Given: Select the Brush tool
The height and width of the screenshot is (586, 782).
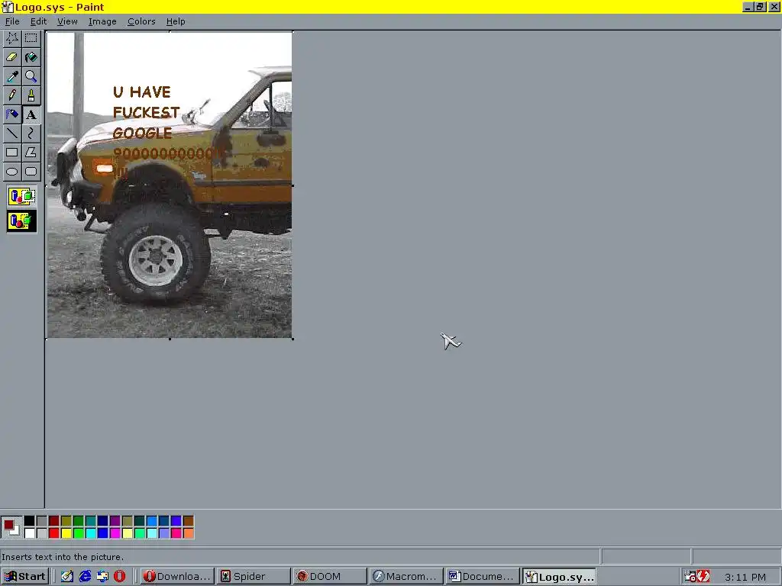Looking at the screenshot, I should [x=31, y=95].
